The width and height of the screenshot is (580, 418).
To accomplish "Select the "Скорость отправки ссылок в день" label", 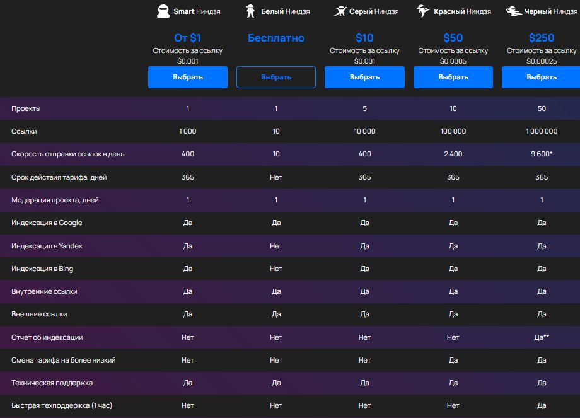I will [x=68, y=154].
